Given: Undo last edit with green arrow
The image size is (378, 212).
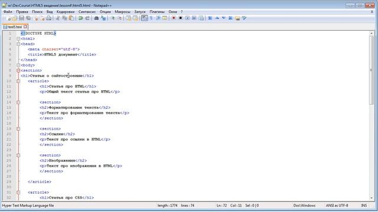Looking at the screenshot, I should click(80, 18).
